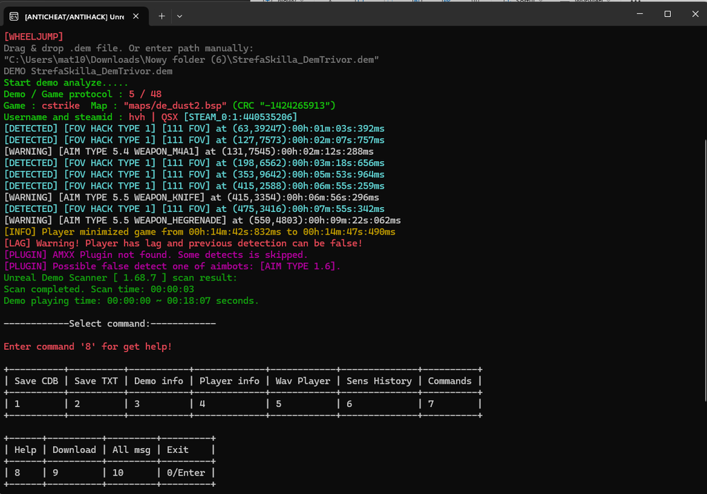Click the Demo info cell
Screen dimensions: 707x494
point(158,381)
